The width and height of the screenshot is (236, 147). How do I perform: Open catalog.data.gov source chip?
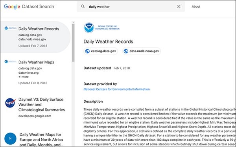[101, 51]
